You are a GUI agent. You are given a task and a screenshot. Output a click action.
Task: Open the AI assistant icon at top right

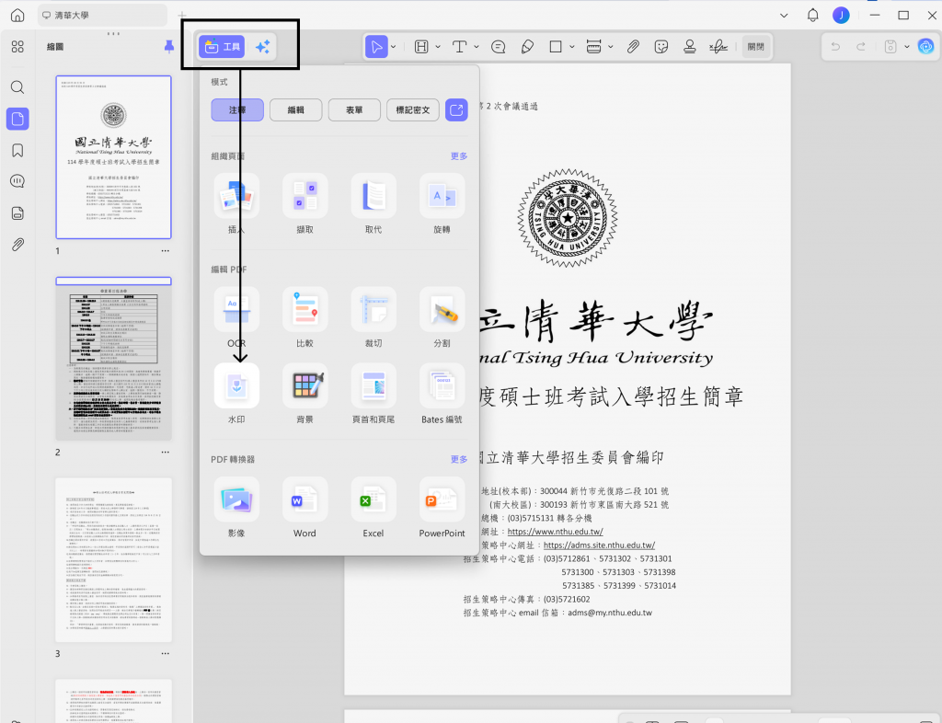click(925, 46)
